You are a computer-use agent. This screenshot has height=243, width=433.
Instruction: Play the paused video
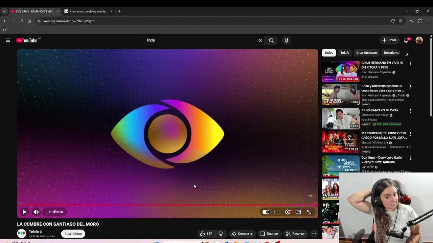pyautogui.click(x=24, y=212)
